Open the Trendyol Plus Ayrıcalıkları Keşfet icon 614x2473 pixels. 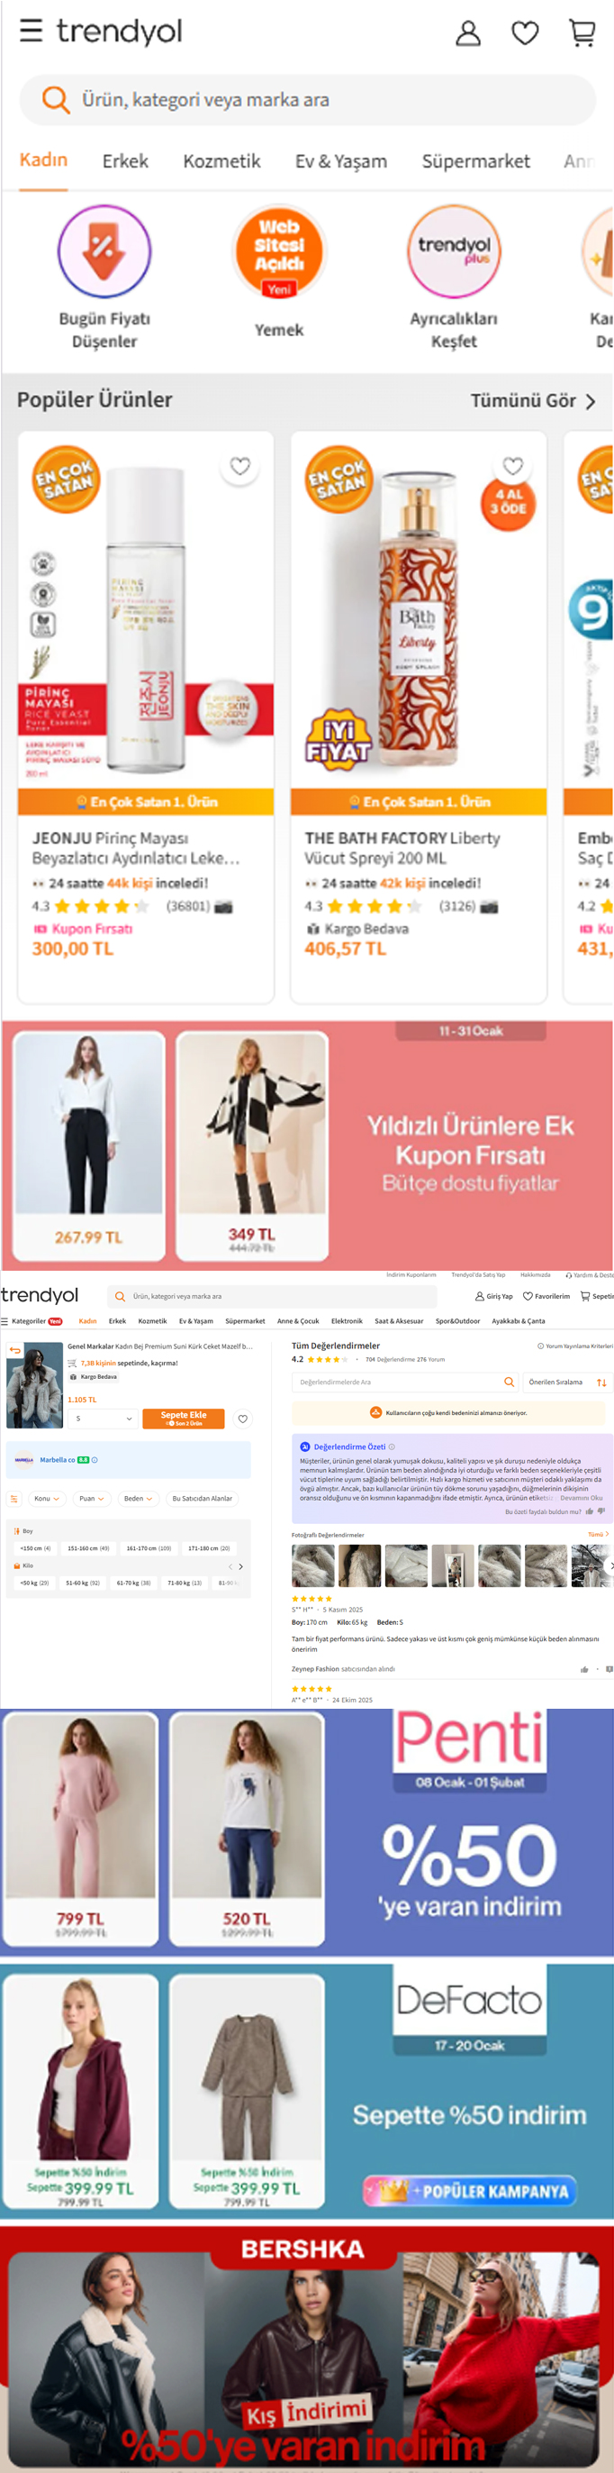point(454,251)
